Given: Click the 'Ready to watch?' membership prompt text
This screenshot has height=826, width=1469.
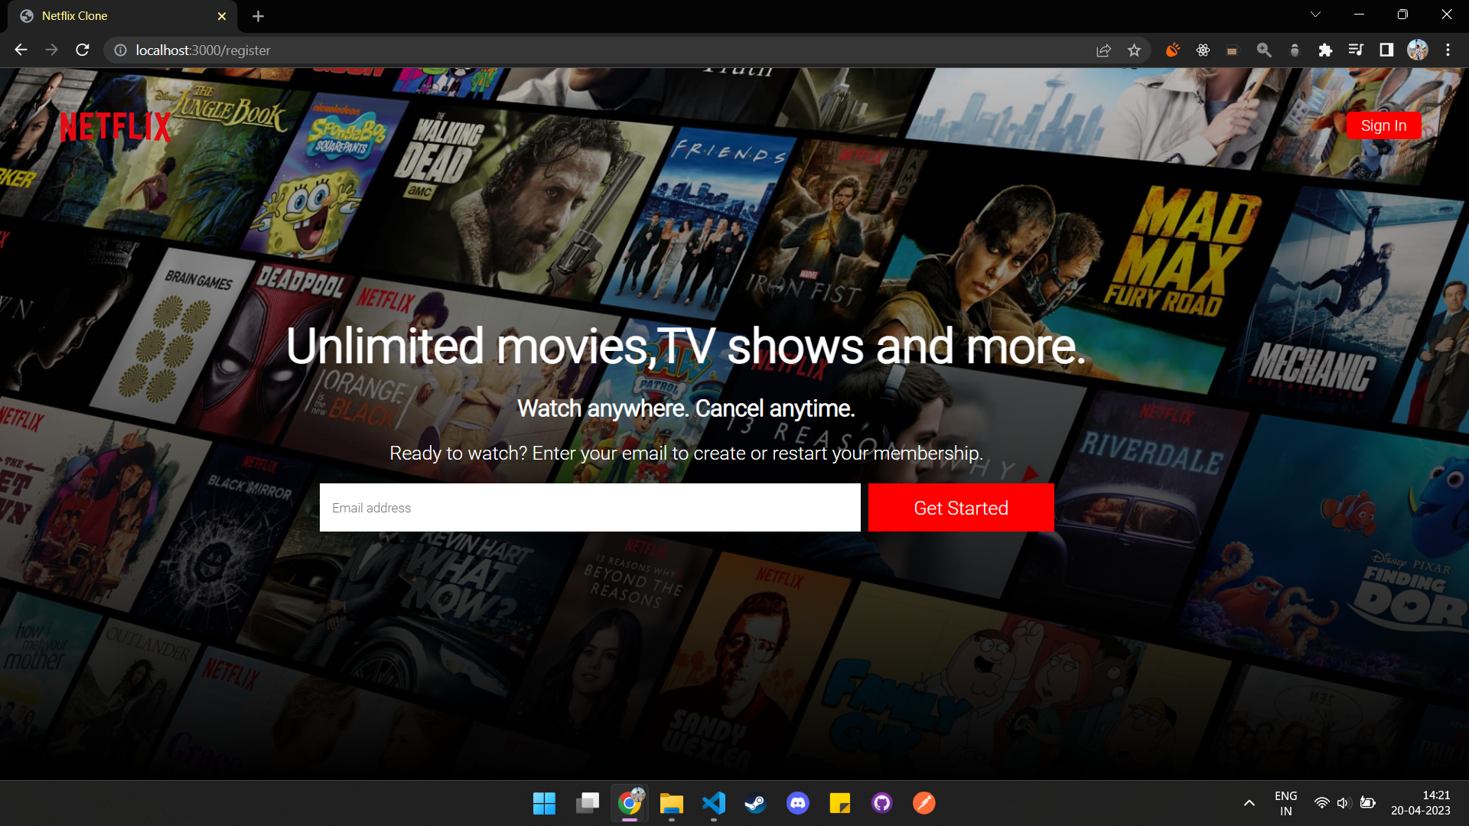Looking at the screenshot, I should tap(686, 453).
